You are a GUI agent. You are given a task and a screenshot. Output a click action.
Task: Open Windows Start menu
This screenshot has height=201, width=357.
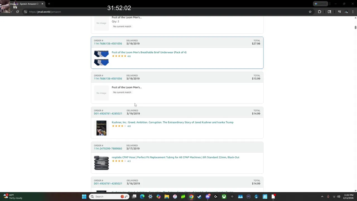coord(84,197)
